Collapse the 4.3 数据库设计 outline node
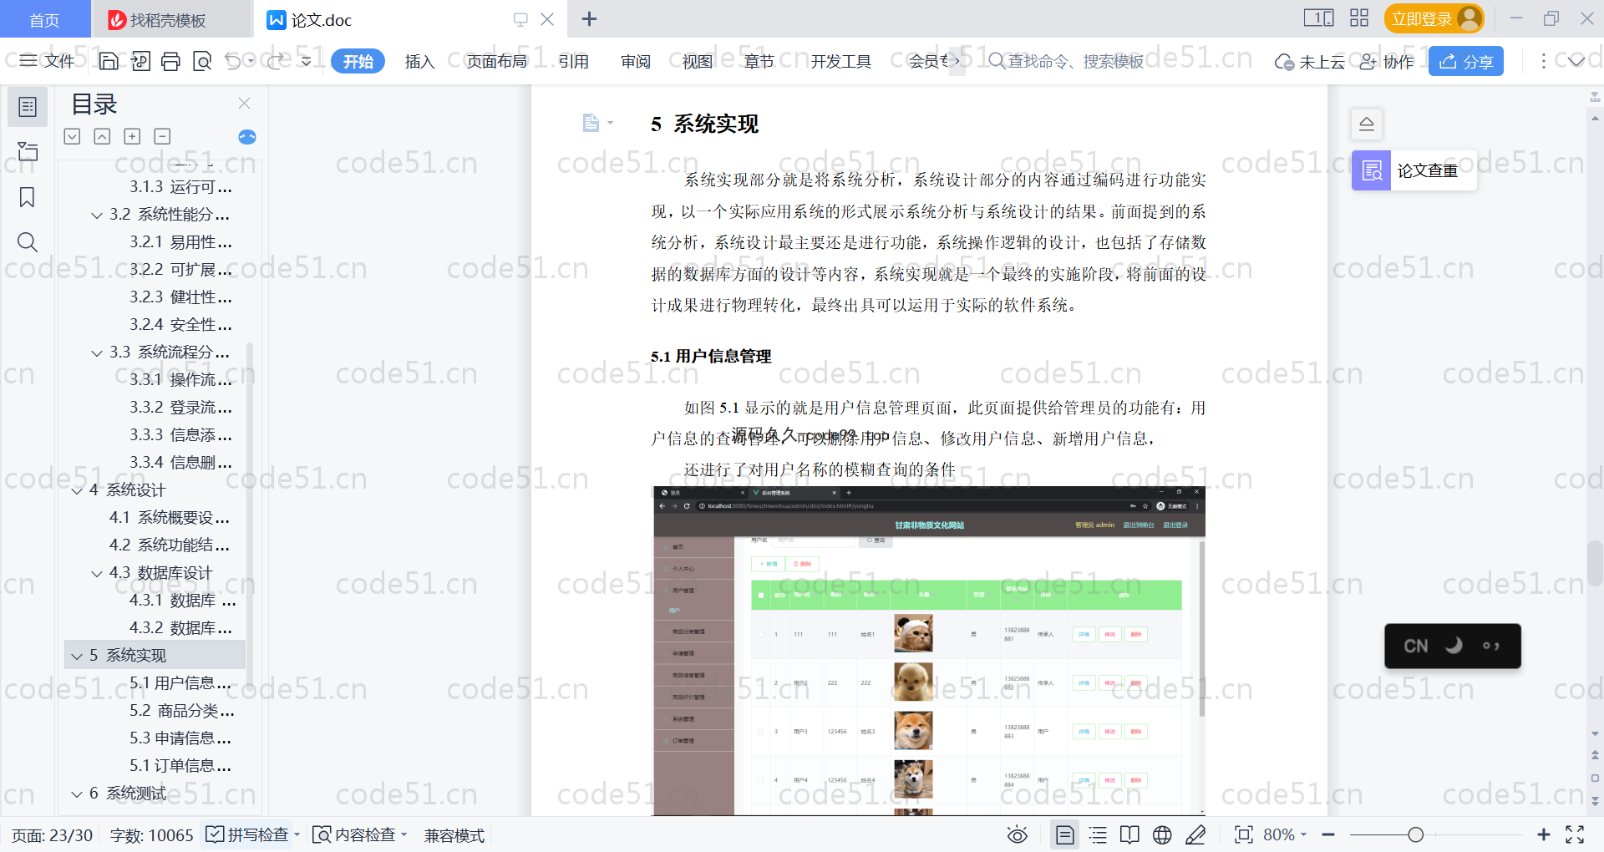The height and width of the screenshot is (852, 1604). pyautogui.click(x=97, y=573)
